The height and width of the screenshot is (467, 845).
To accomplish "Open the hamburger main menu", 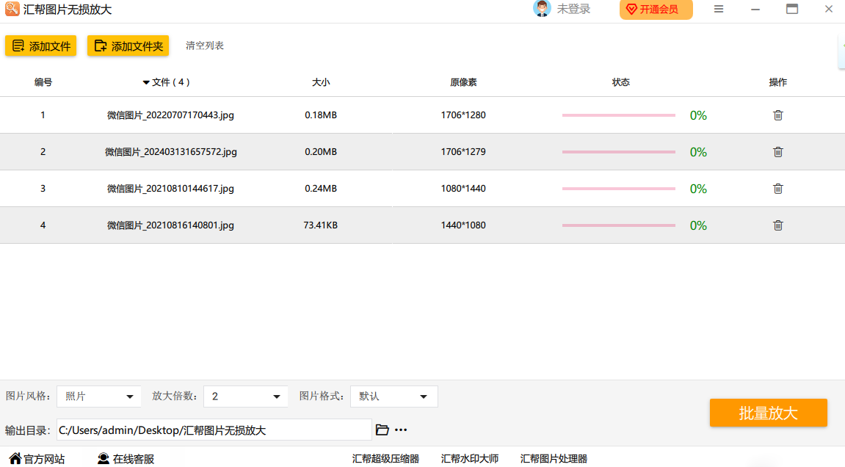I will pos(719,9).
